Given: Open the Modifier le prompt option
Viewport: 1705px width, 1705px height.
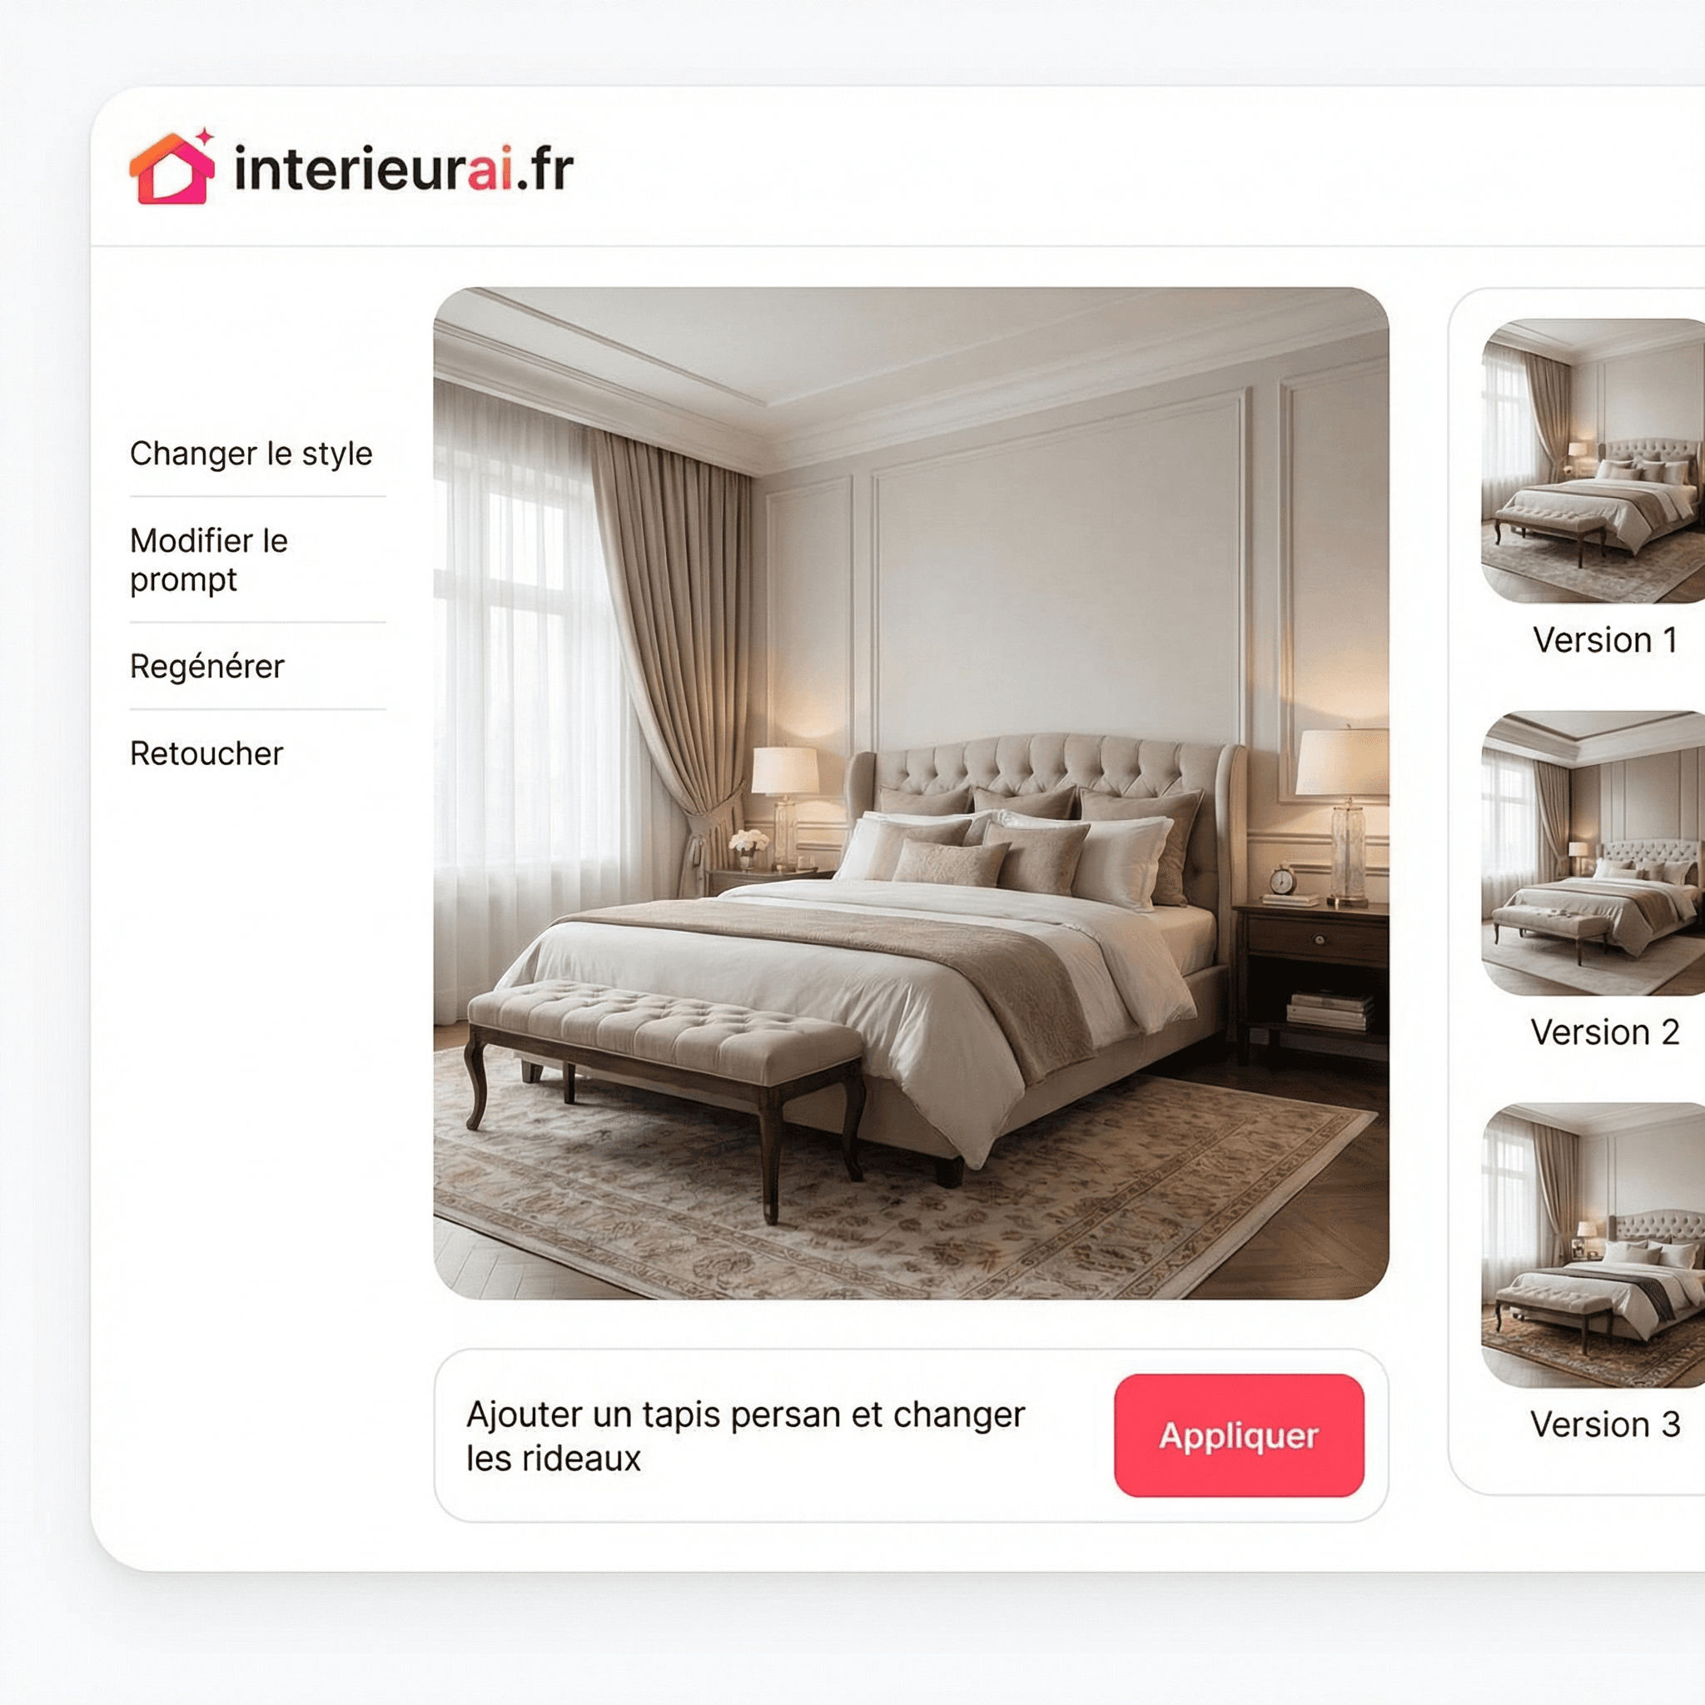Looking at the screenshot, I should pyautogui.click(x=209, y=559).
